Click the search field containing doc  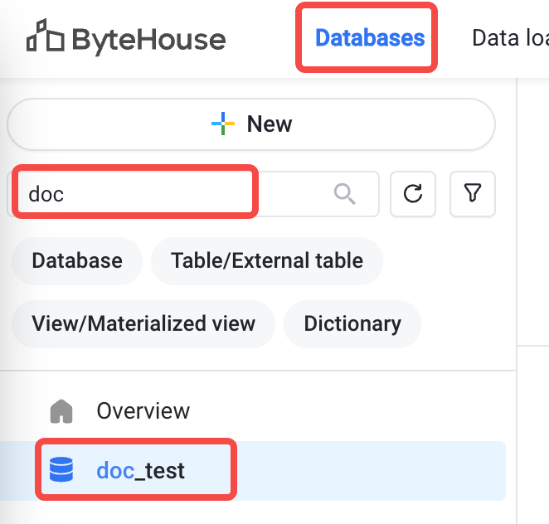193,194
